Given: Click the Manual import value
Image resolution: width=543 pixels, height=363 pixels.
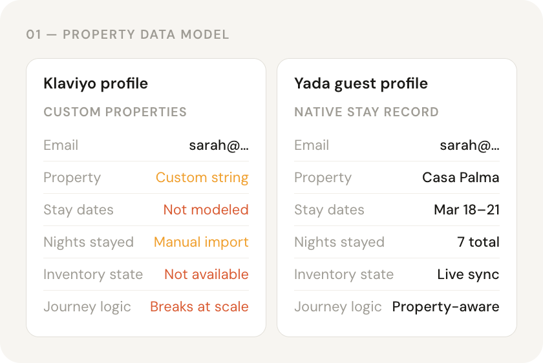Looking at the screenshot, I should [x=201, y=242].
